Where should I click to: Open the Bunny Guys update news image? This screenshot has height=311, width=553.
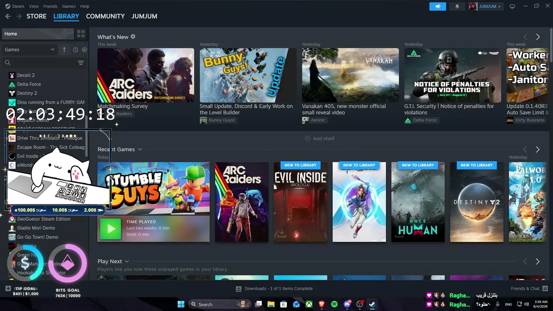(248, 75)
